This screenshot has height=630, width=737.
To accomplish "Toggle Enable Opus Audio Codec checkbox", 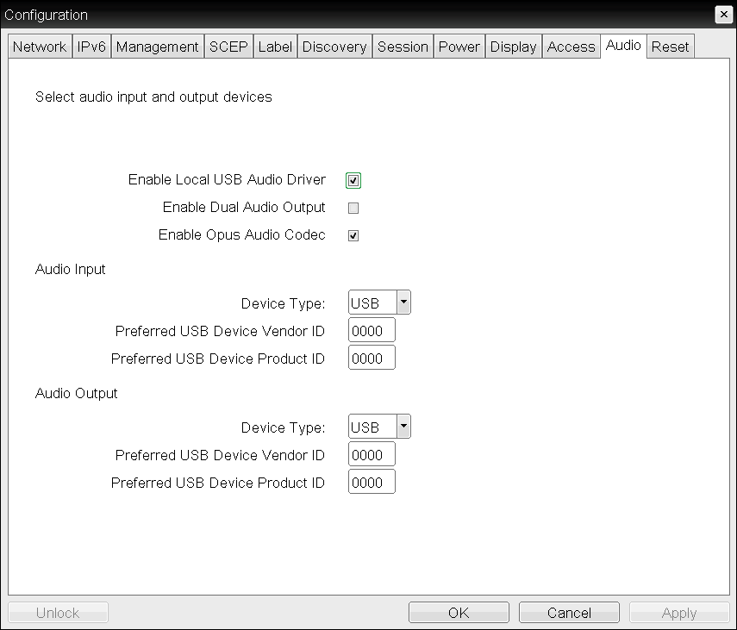I will [353, 235].
